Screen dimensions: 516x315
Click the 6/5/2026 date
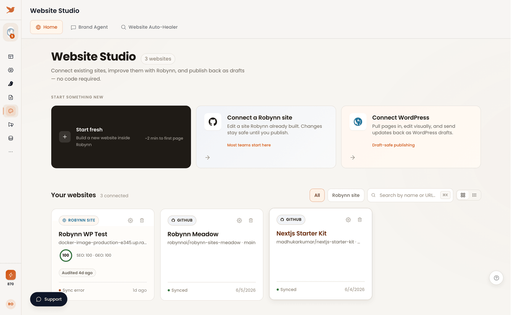coord(246,290)
